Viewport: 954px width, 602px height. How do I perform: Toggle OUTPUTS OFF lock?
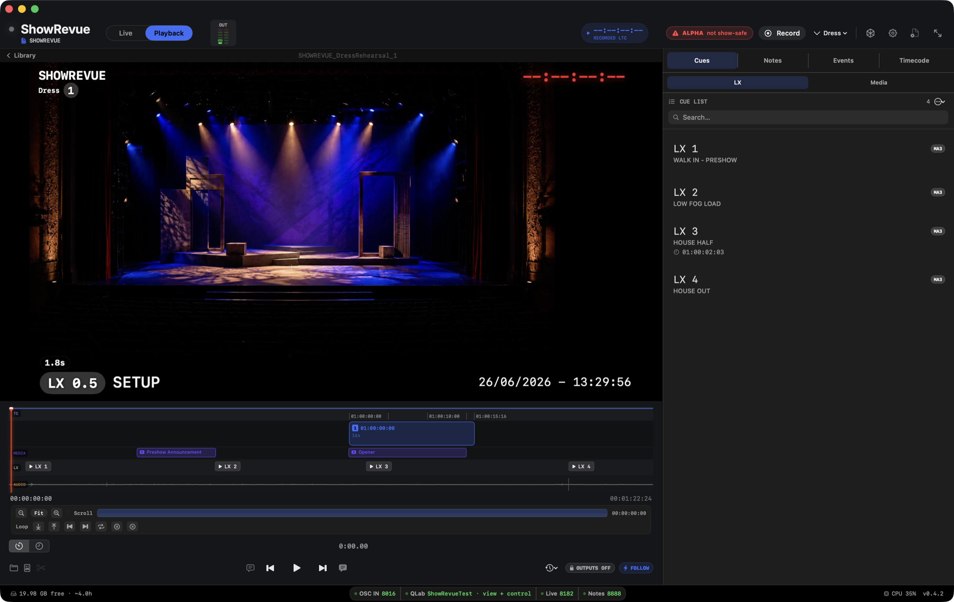[590, 568]
